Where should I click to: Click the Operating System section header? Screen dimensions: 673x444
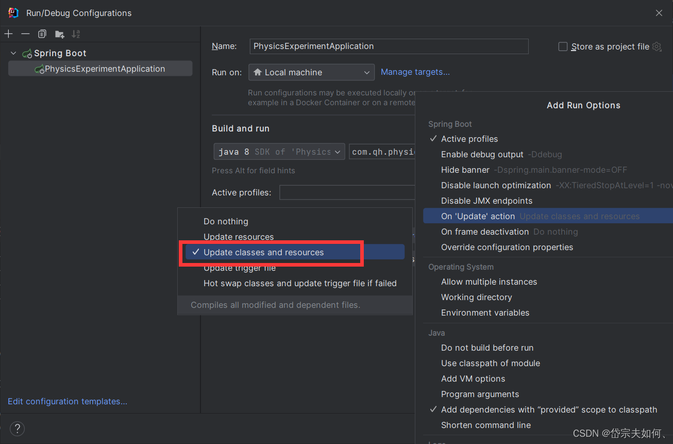coord(461,267)
